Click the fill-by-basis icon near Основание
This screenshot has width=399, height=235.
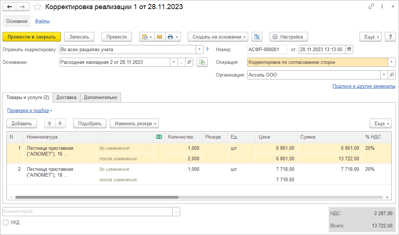[202, 62]
